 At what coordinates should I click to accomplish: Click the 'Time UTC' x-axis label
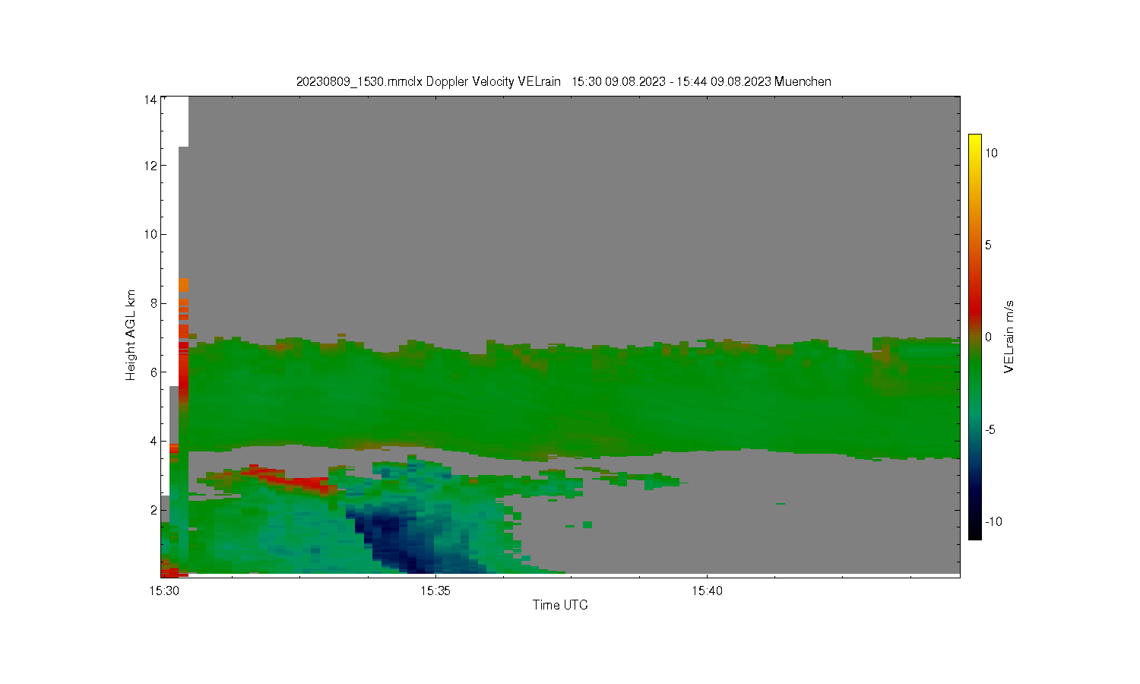click(560, 605)
